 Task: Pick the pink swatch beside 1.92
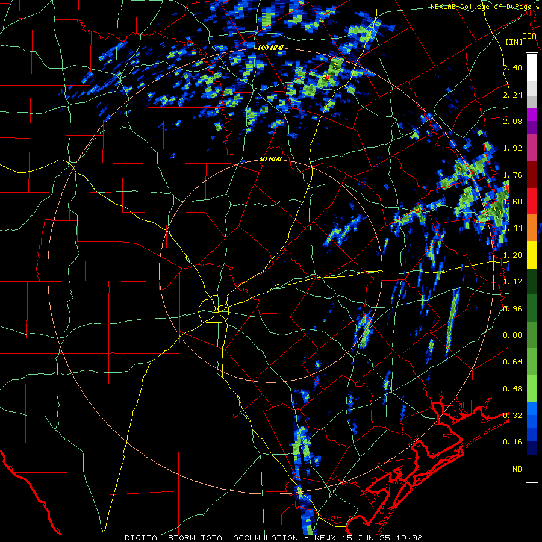[532, 148]
